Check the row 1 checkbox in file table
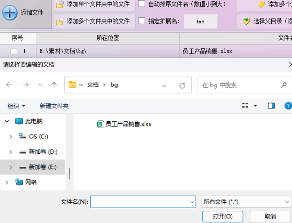Image resolution: width=292 pixels, height=223 pixels. coord(14,51)
